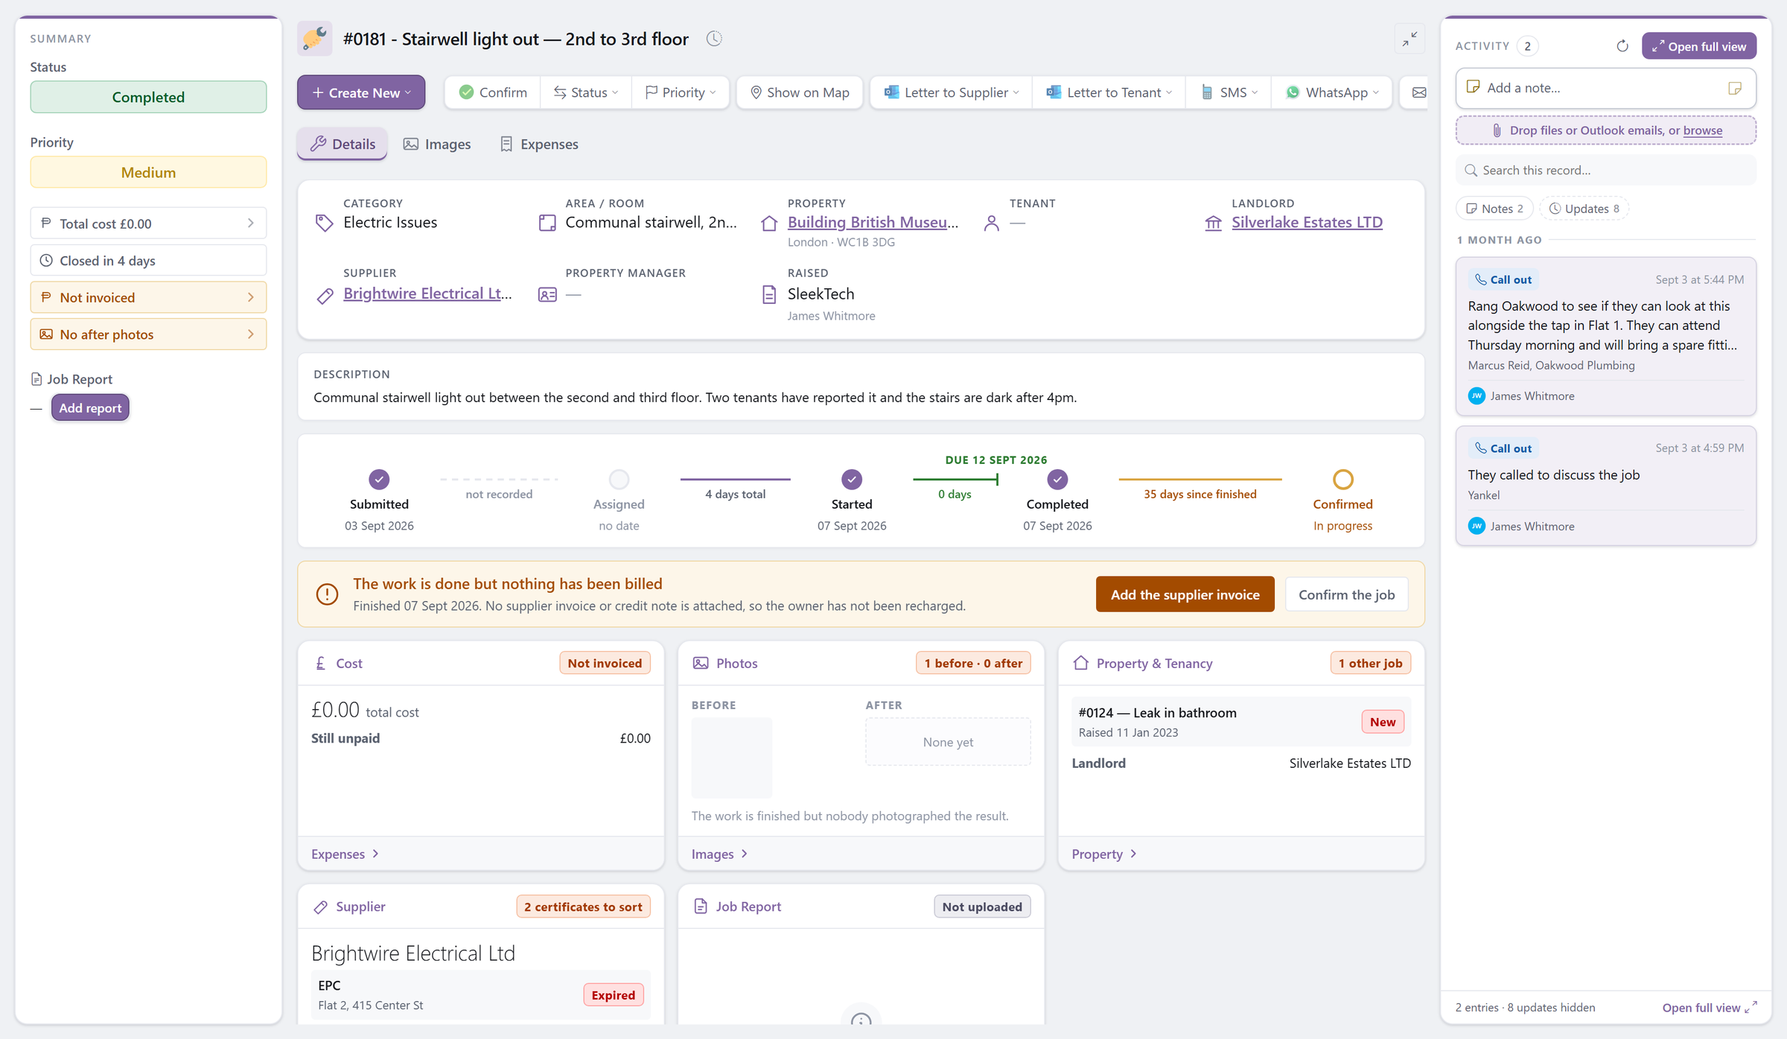
Task: Click the Submitted timeline marker
Action: click(x=379, y=479)
